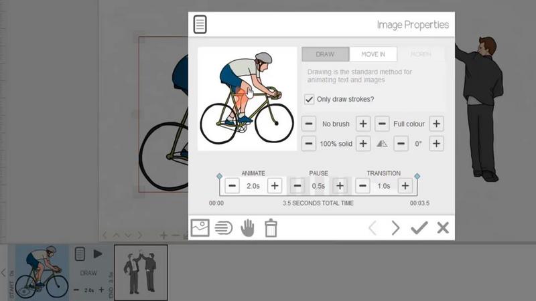
Task: Select cyclist thumbnail in timeline
Action: (x=42, y=272)
